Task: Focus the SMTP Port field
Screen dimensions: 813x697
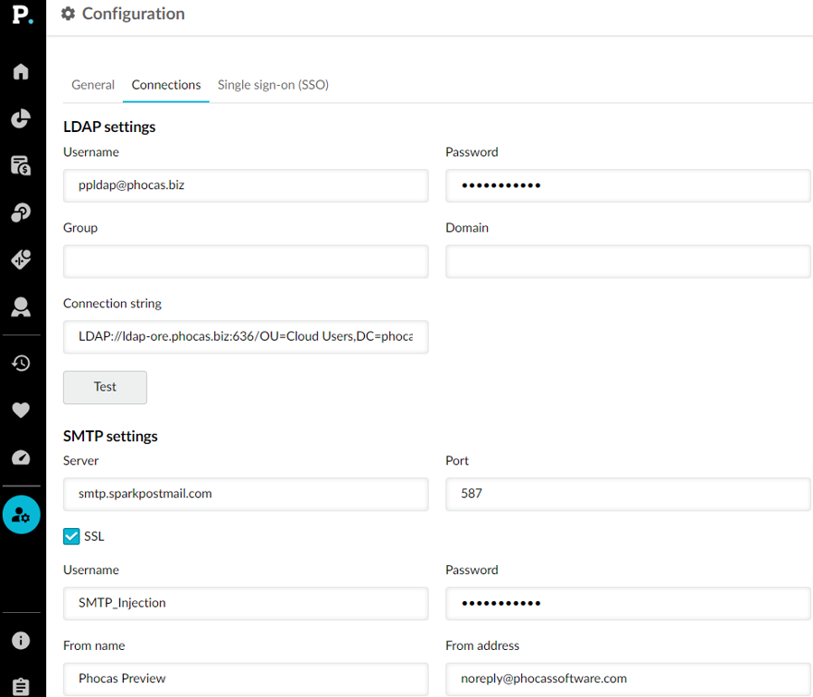Action: click(x=628, y=494)
